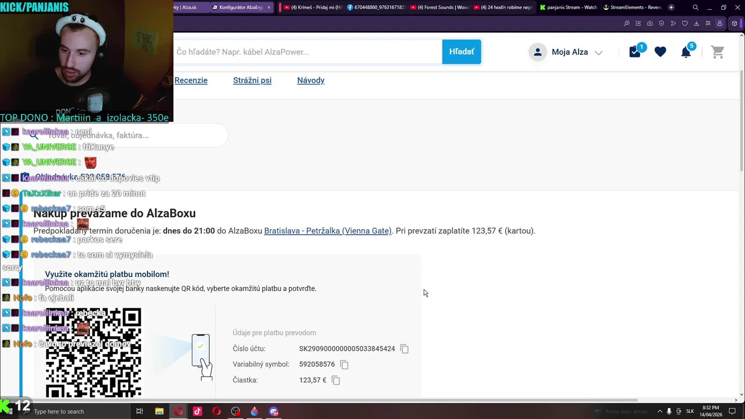Open a new browser tab with plus button
Viewport: 745px width, 419px height.
coord(671,8)
